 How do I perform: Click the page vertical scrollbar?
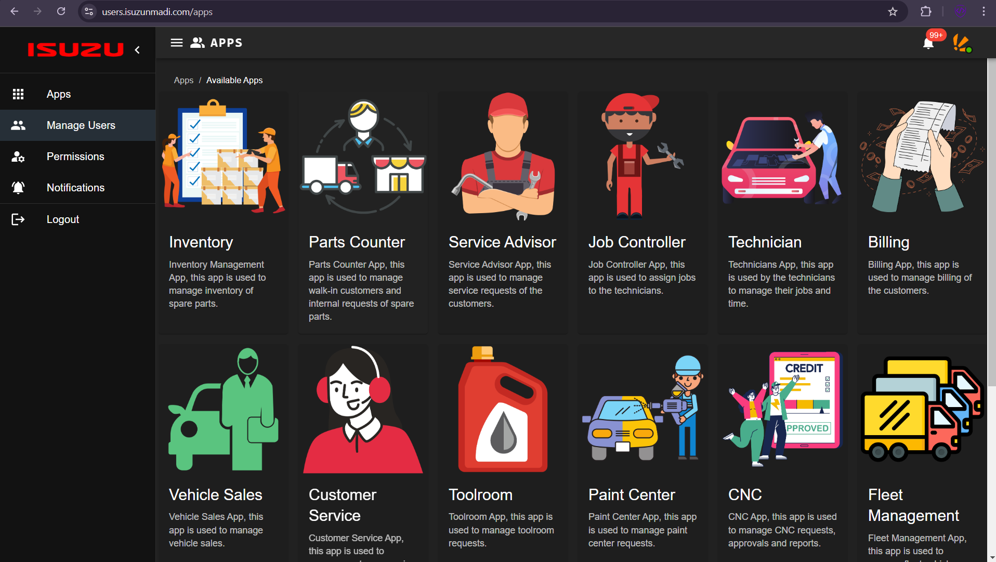point(991,224)
